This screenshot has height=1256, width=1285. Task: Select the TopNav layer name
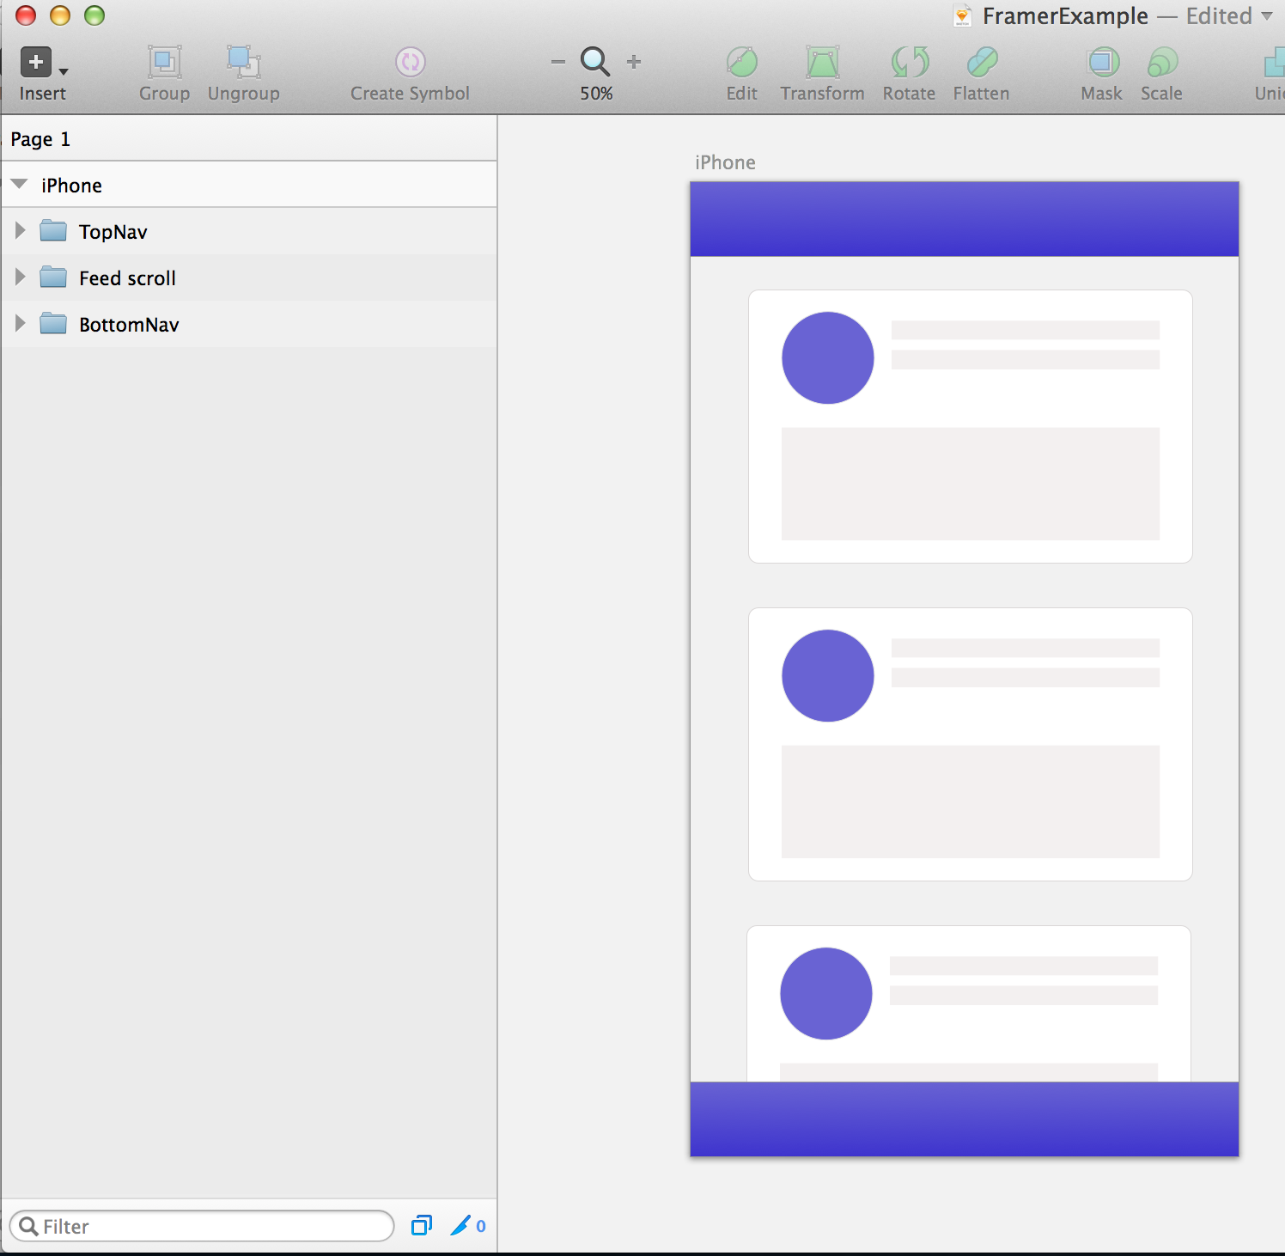point(113,232)
